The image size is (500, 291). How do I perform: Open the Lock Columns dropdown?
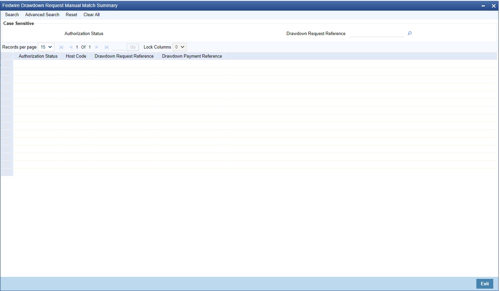click(179, 47)
